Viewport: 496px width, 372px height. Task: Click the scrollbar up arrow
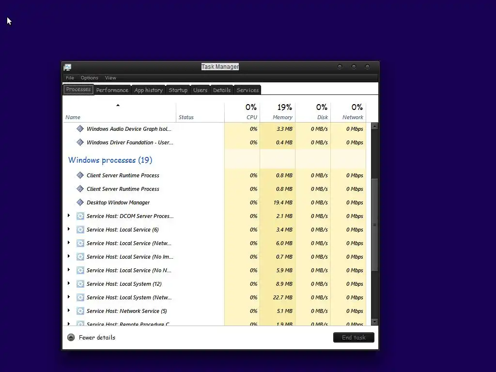click(374, 126)
